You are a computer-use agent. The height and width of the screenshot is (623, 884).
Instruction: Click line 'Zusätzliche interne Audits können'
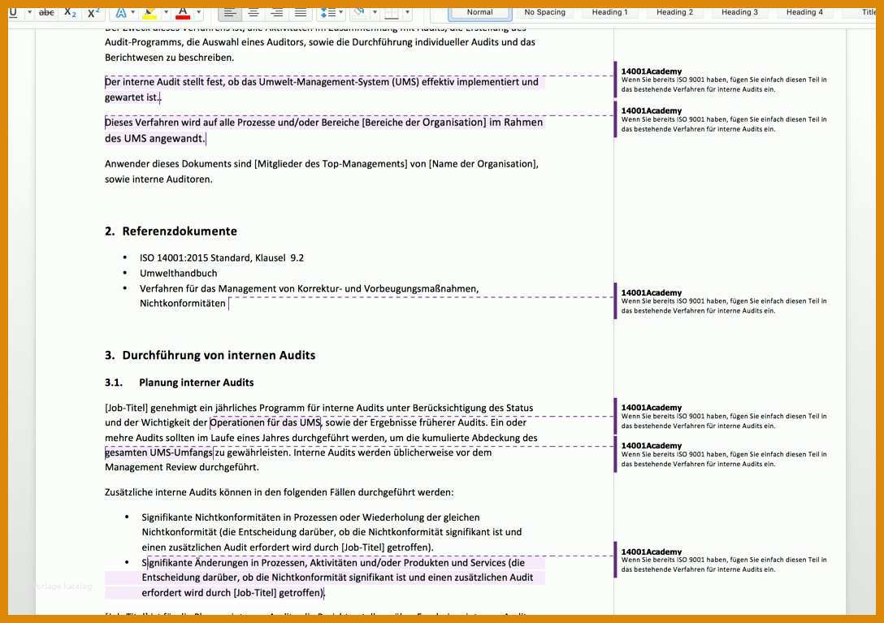click(279, 492)
